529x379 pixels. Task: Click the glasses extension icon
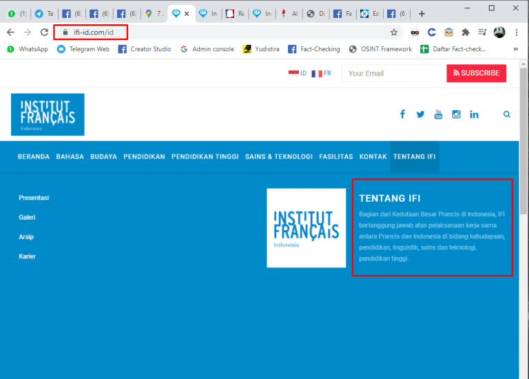[415, 32]
